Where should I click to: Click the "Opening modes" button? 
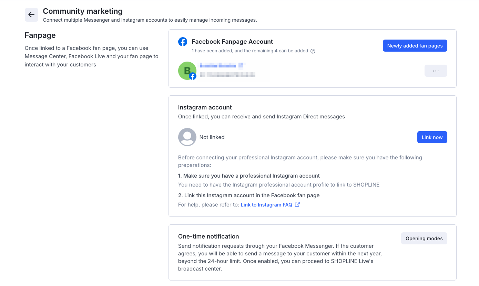[424, 239]
